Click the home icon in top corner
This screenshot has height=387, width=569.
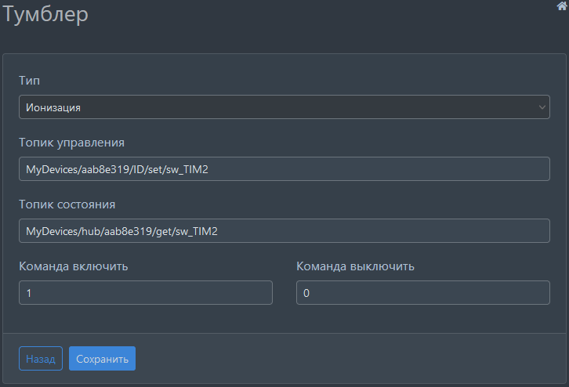click(561, 5)
